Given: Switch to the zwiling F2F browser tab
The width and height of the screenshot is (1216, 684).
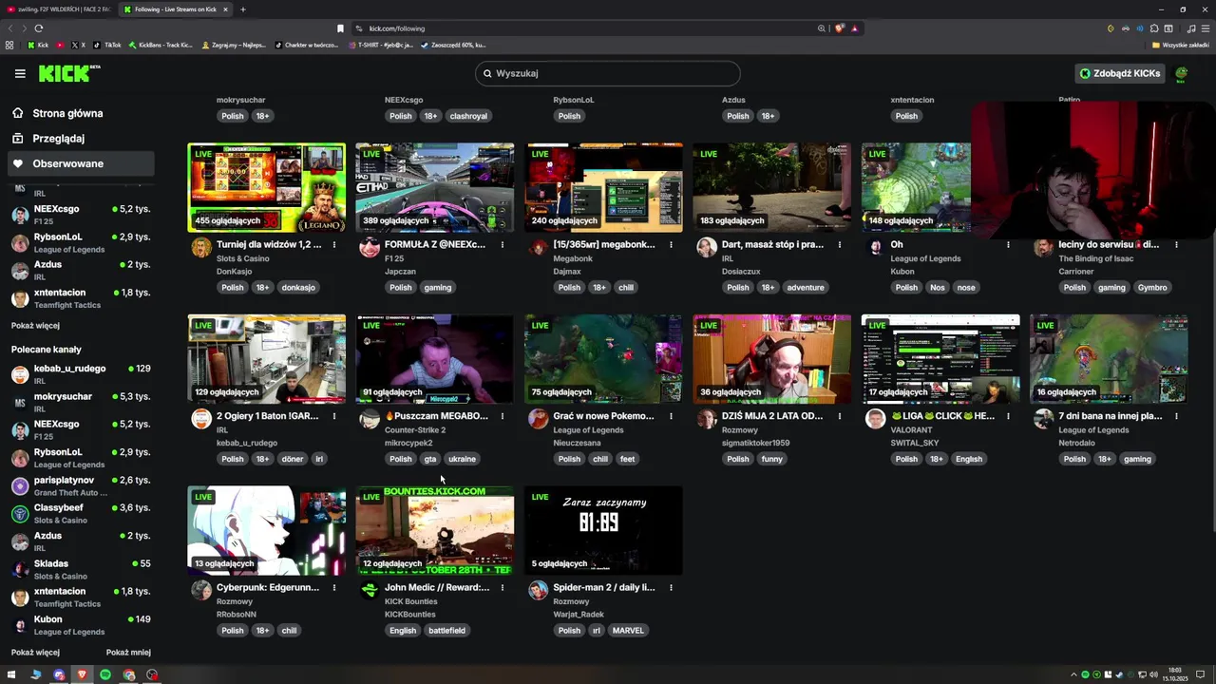Looking at the screenshot, I should click(x=59, y=9).
